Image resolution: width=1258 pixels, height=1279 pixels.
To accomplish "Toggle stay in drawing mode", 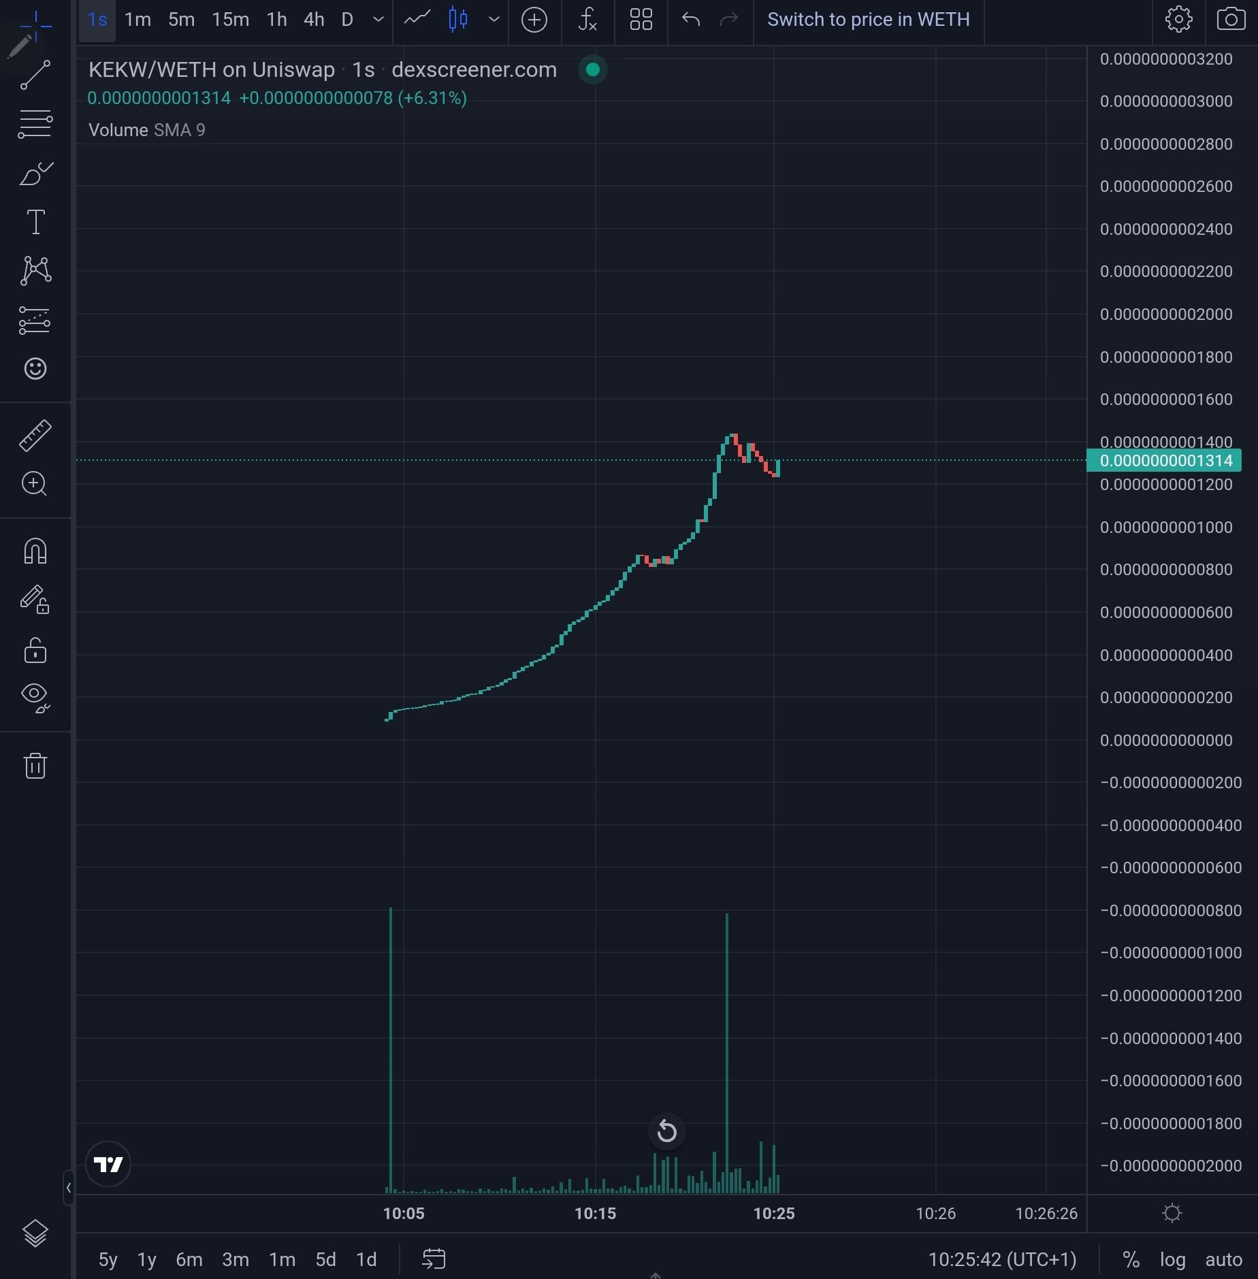I will click(x=35, y=600).
